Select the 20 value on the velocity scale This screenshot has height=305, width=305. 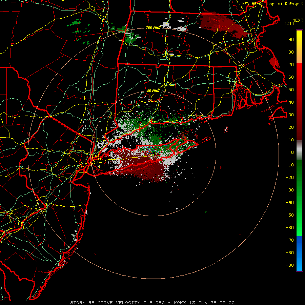pos(291,127)
